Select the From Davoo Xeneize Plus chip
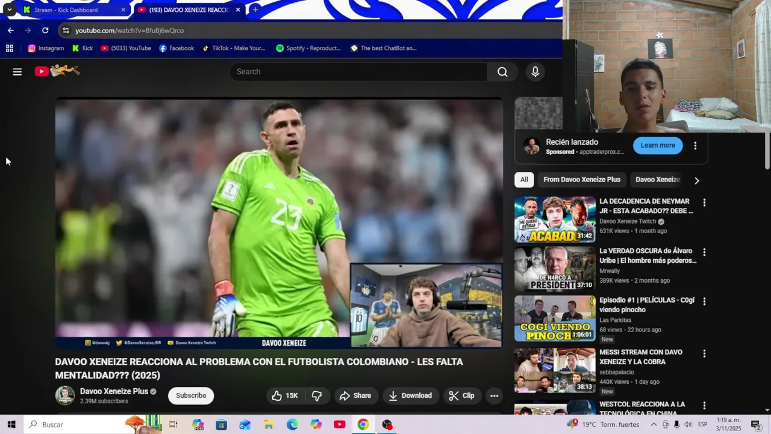The height and width of the screenshot is (434, 771). point(582,180)
